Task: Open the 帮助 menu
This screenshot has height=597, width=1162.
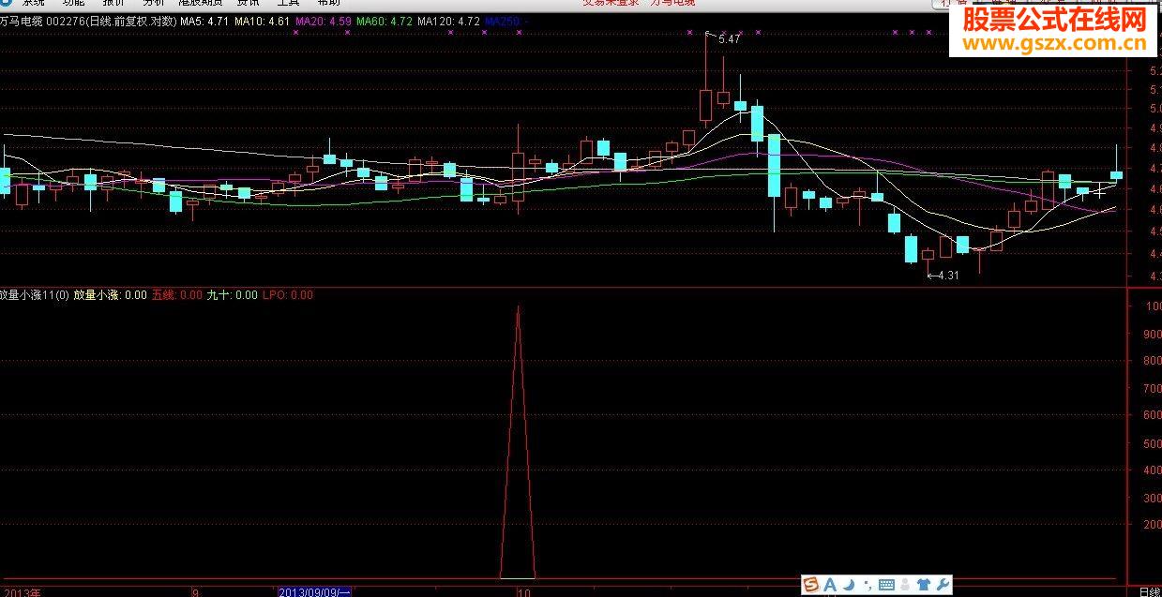Action: coord(328,3)
